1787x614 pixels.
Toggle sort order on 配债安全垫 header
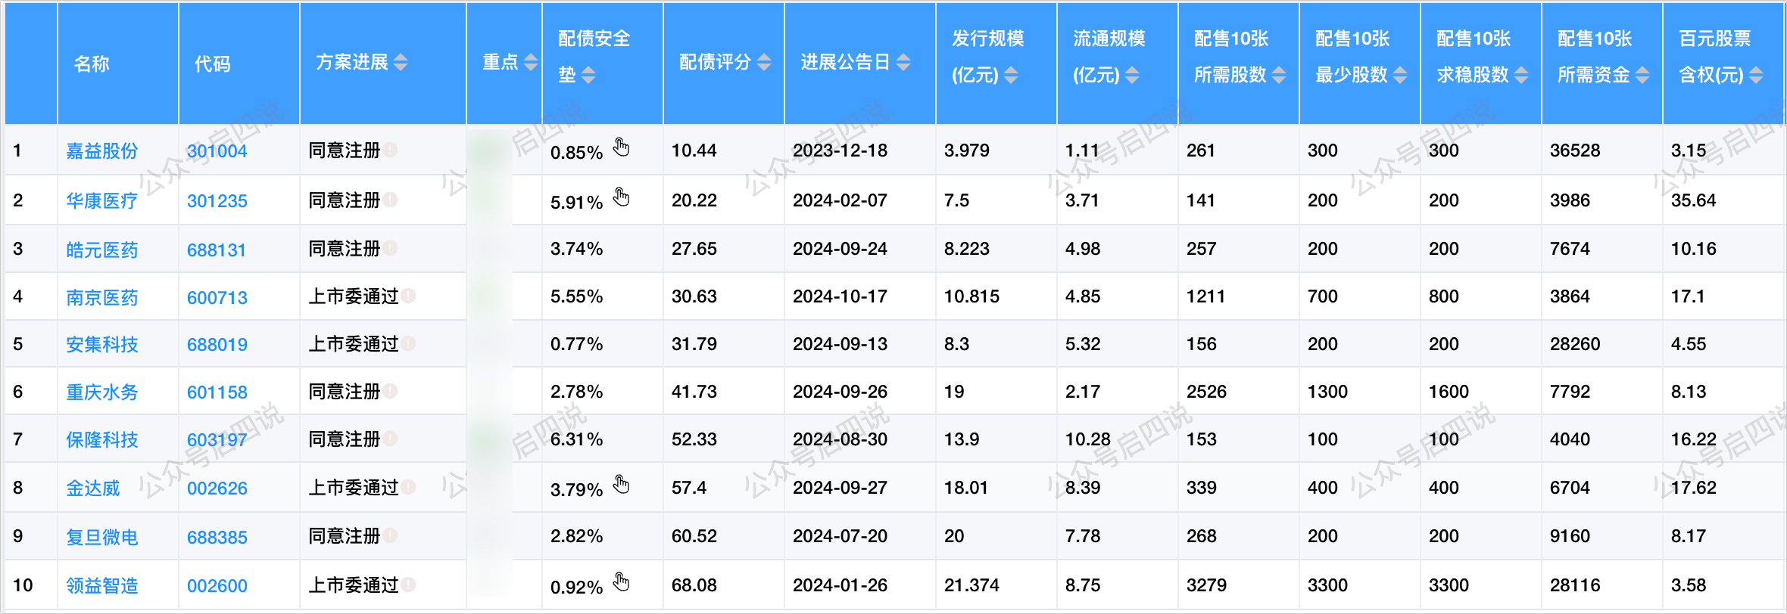(588, 76)
